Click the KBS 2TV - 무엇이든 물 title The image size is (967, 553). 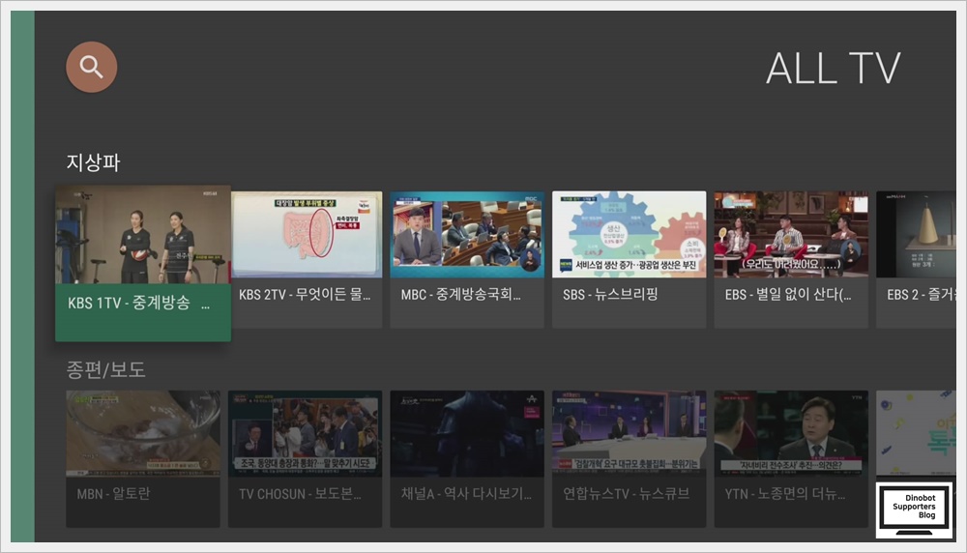pos(305,295)
